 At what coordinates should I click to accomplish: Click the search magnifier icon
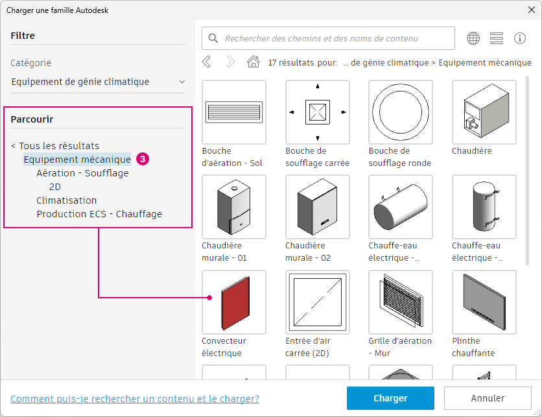(213, 38)
